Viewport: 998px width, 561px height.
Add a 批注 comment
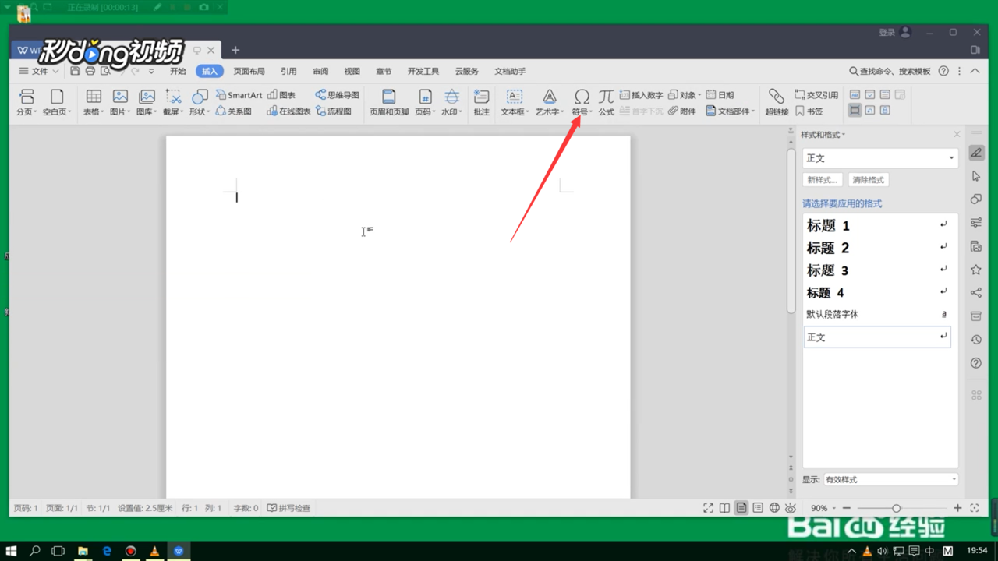481,102
